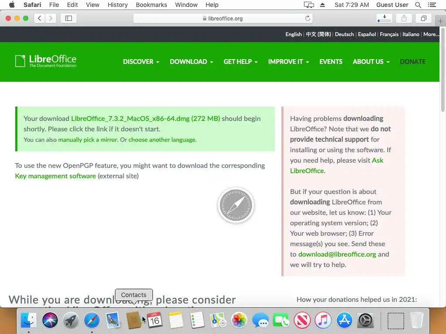This screenshot has width=446, height=334.
Task: Open the Apple menu
Action: tap(12, 5)
